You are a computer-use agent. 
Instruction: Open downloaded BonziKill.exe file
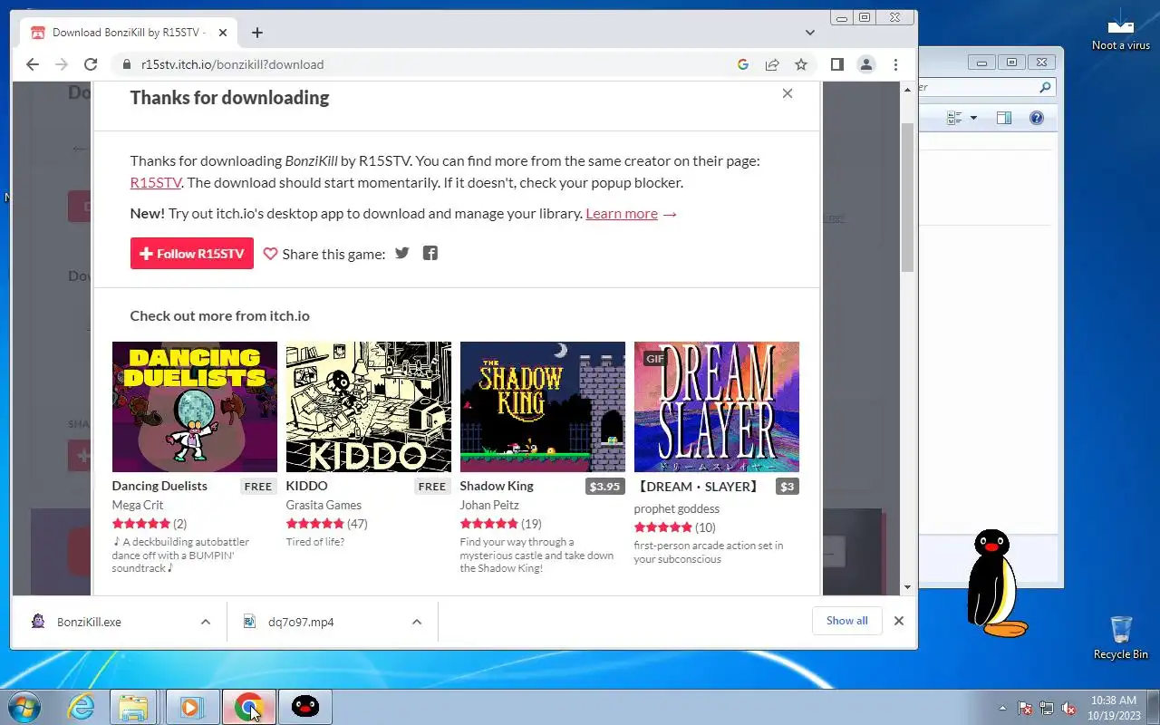[x=89, y=622]
